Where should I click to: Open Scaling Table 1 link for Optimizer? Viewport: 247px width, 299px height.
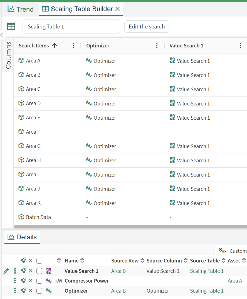pos(207,291)
